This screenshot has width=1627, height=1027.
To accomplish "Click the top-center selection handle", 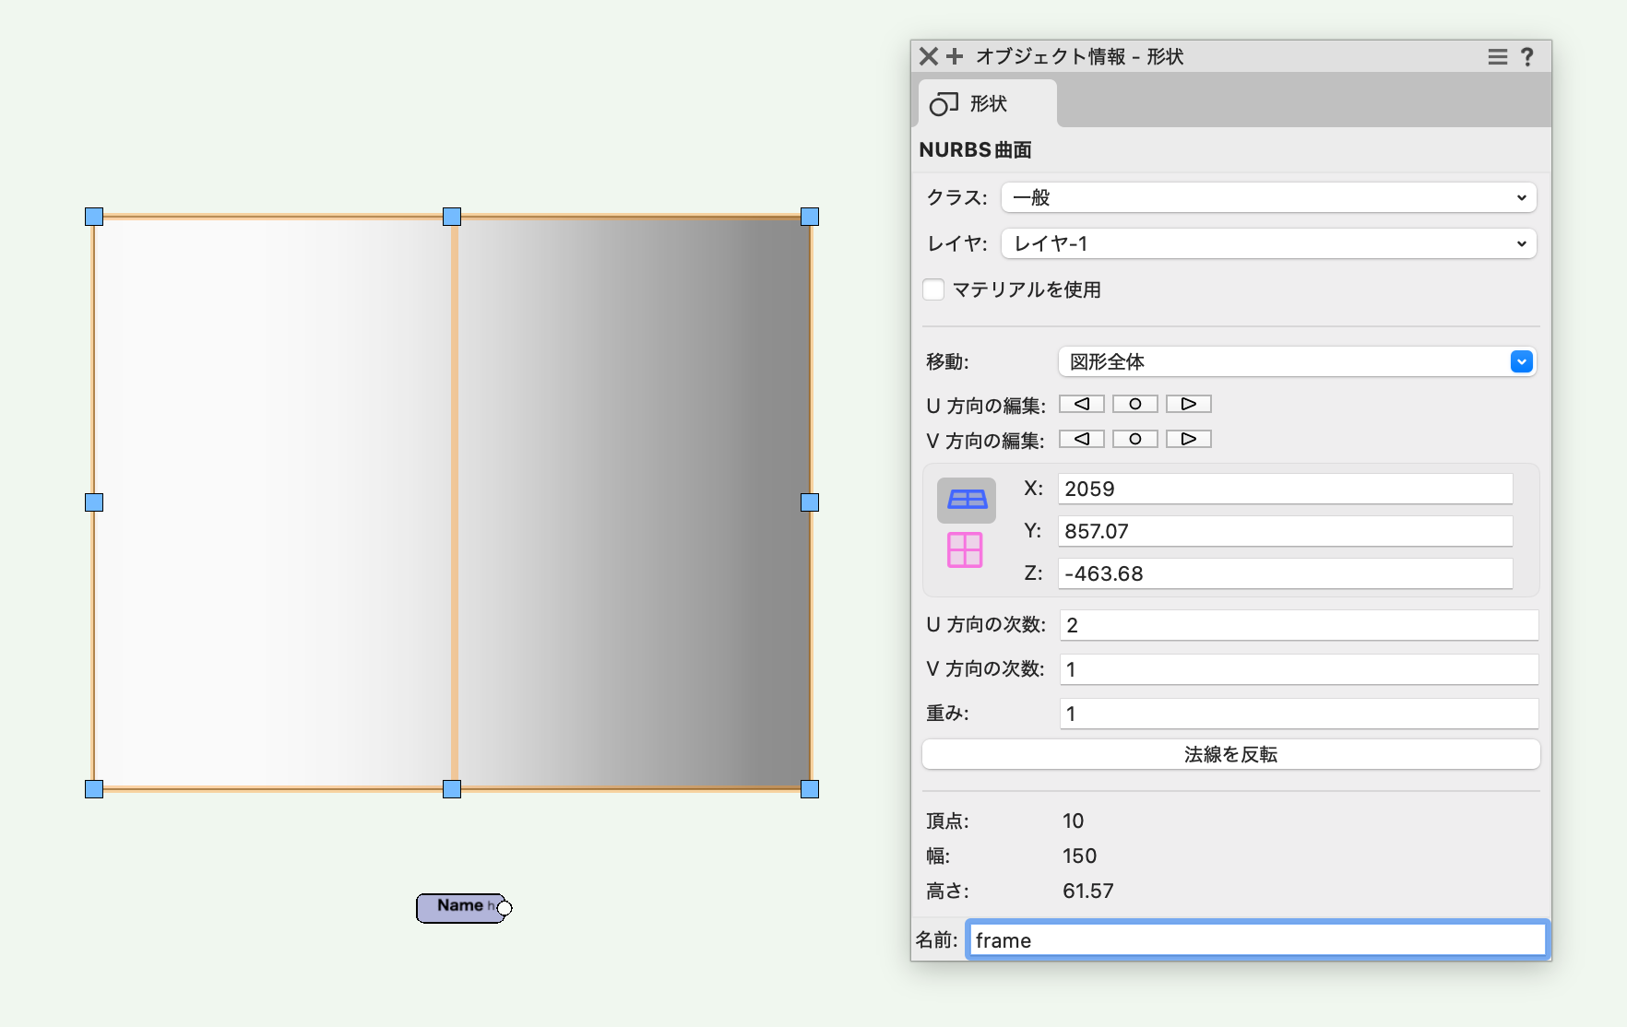I will tap(452, 217).
